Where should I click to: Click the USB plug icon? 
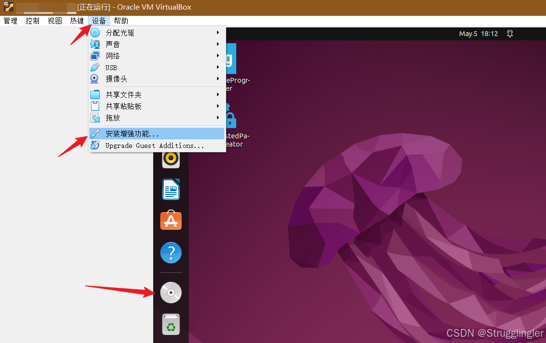pyautogui.click(x=95, y=67)
